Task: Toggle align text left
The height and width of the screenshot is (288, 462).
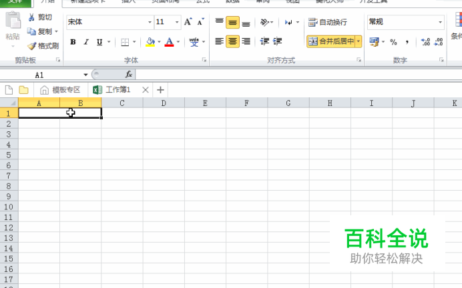Action: tap(219, 41)
